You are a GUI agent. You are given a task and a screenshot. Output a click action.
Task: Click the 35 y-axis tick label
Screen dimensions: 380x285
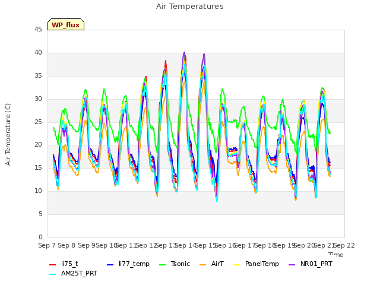pyautogui.click(x=38, y=76)
